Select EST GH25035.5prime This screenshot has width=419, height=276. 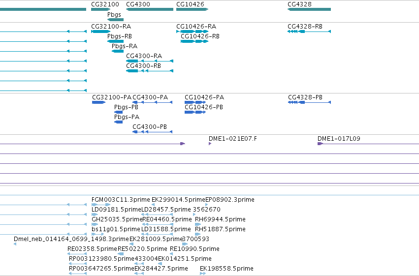point(95,224)
